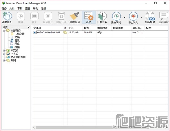Maximize the Internet Download Manager window
Screen dimensions: 170x131
point(156,3)
